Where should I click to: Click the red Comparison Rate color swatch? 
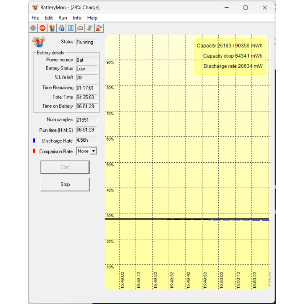(x=34, y=151)
